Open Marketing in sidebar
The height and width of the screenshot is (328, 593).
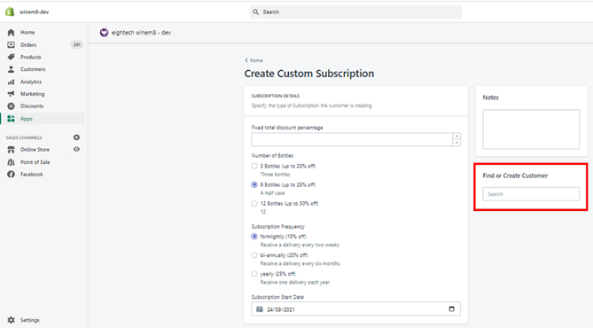pos(32,94)
